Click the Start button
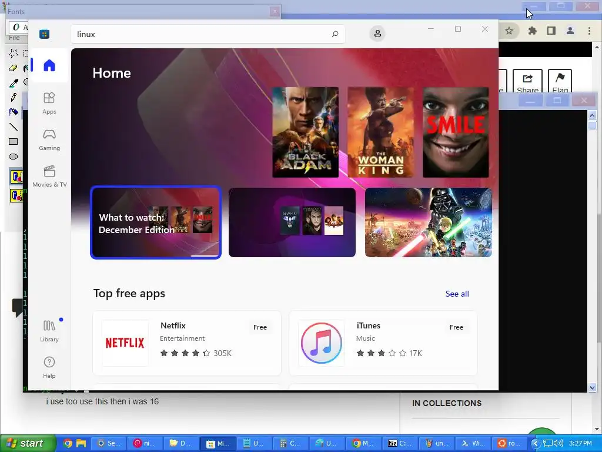This screenshot has height=452, width=602. pyautogui.click(x=27, y=443)
